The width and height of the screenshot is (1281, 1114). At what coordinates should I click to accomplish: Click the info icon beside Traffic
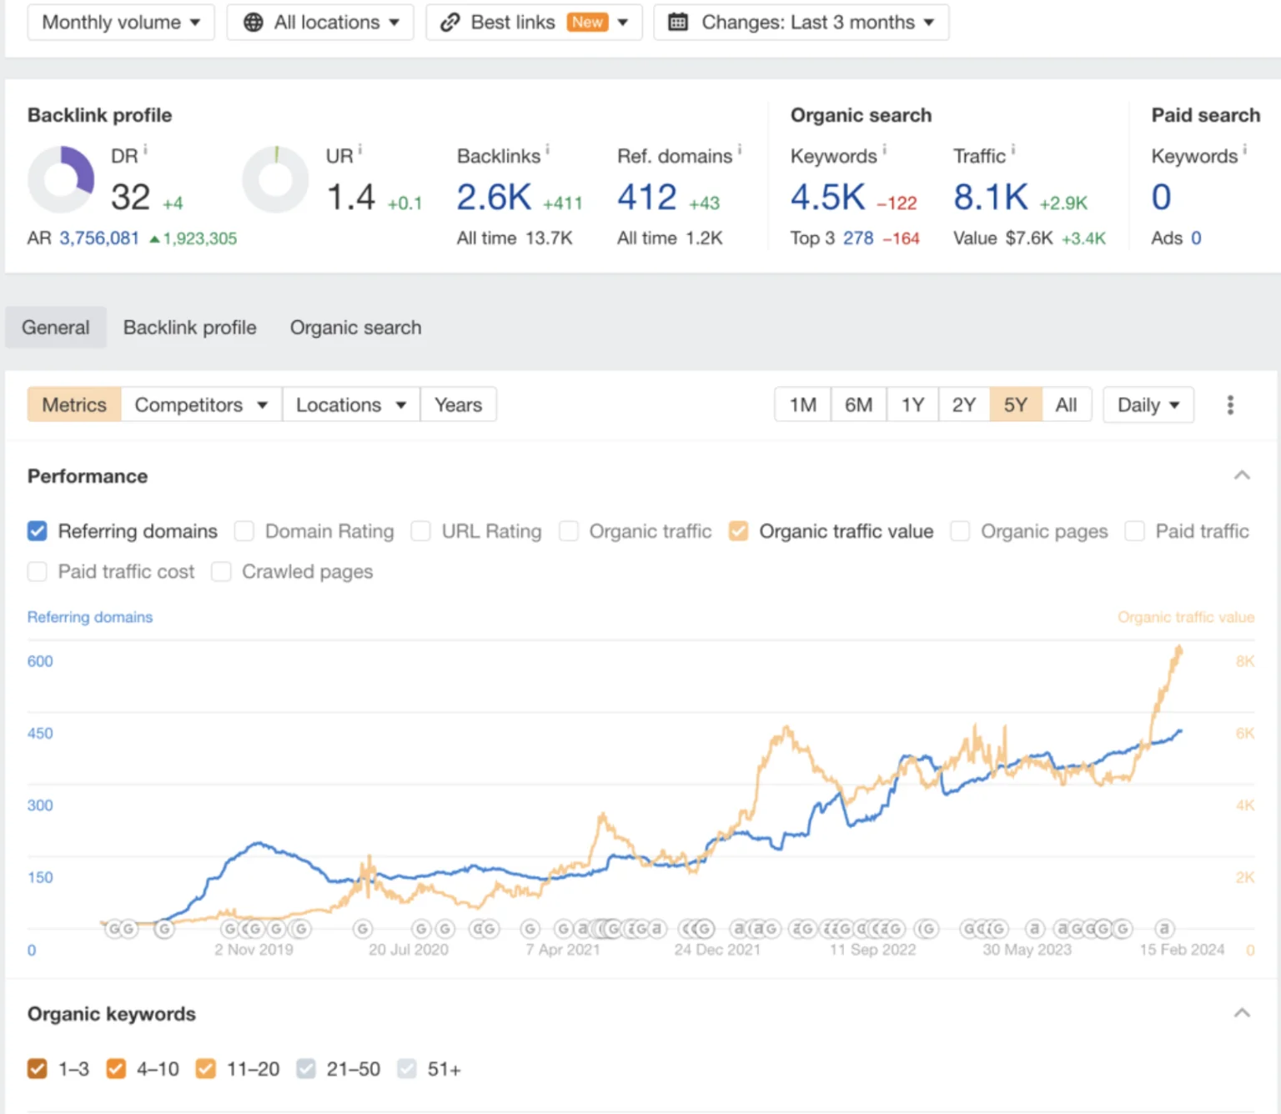click(1013, 150)
